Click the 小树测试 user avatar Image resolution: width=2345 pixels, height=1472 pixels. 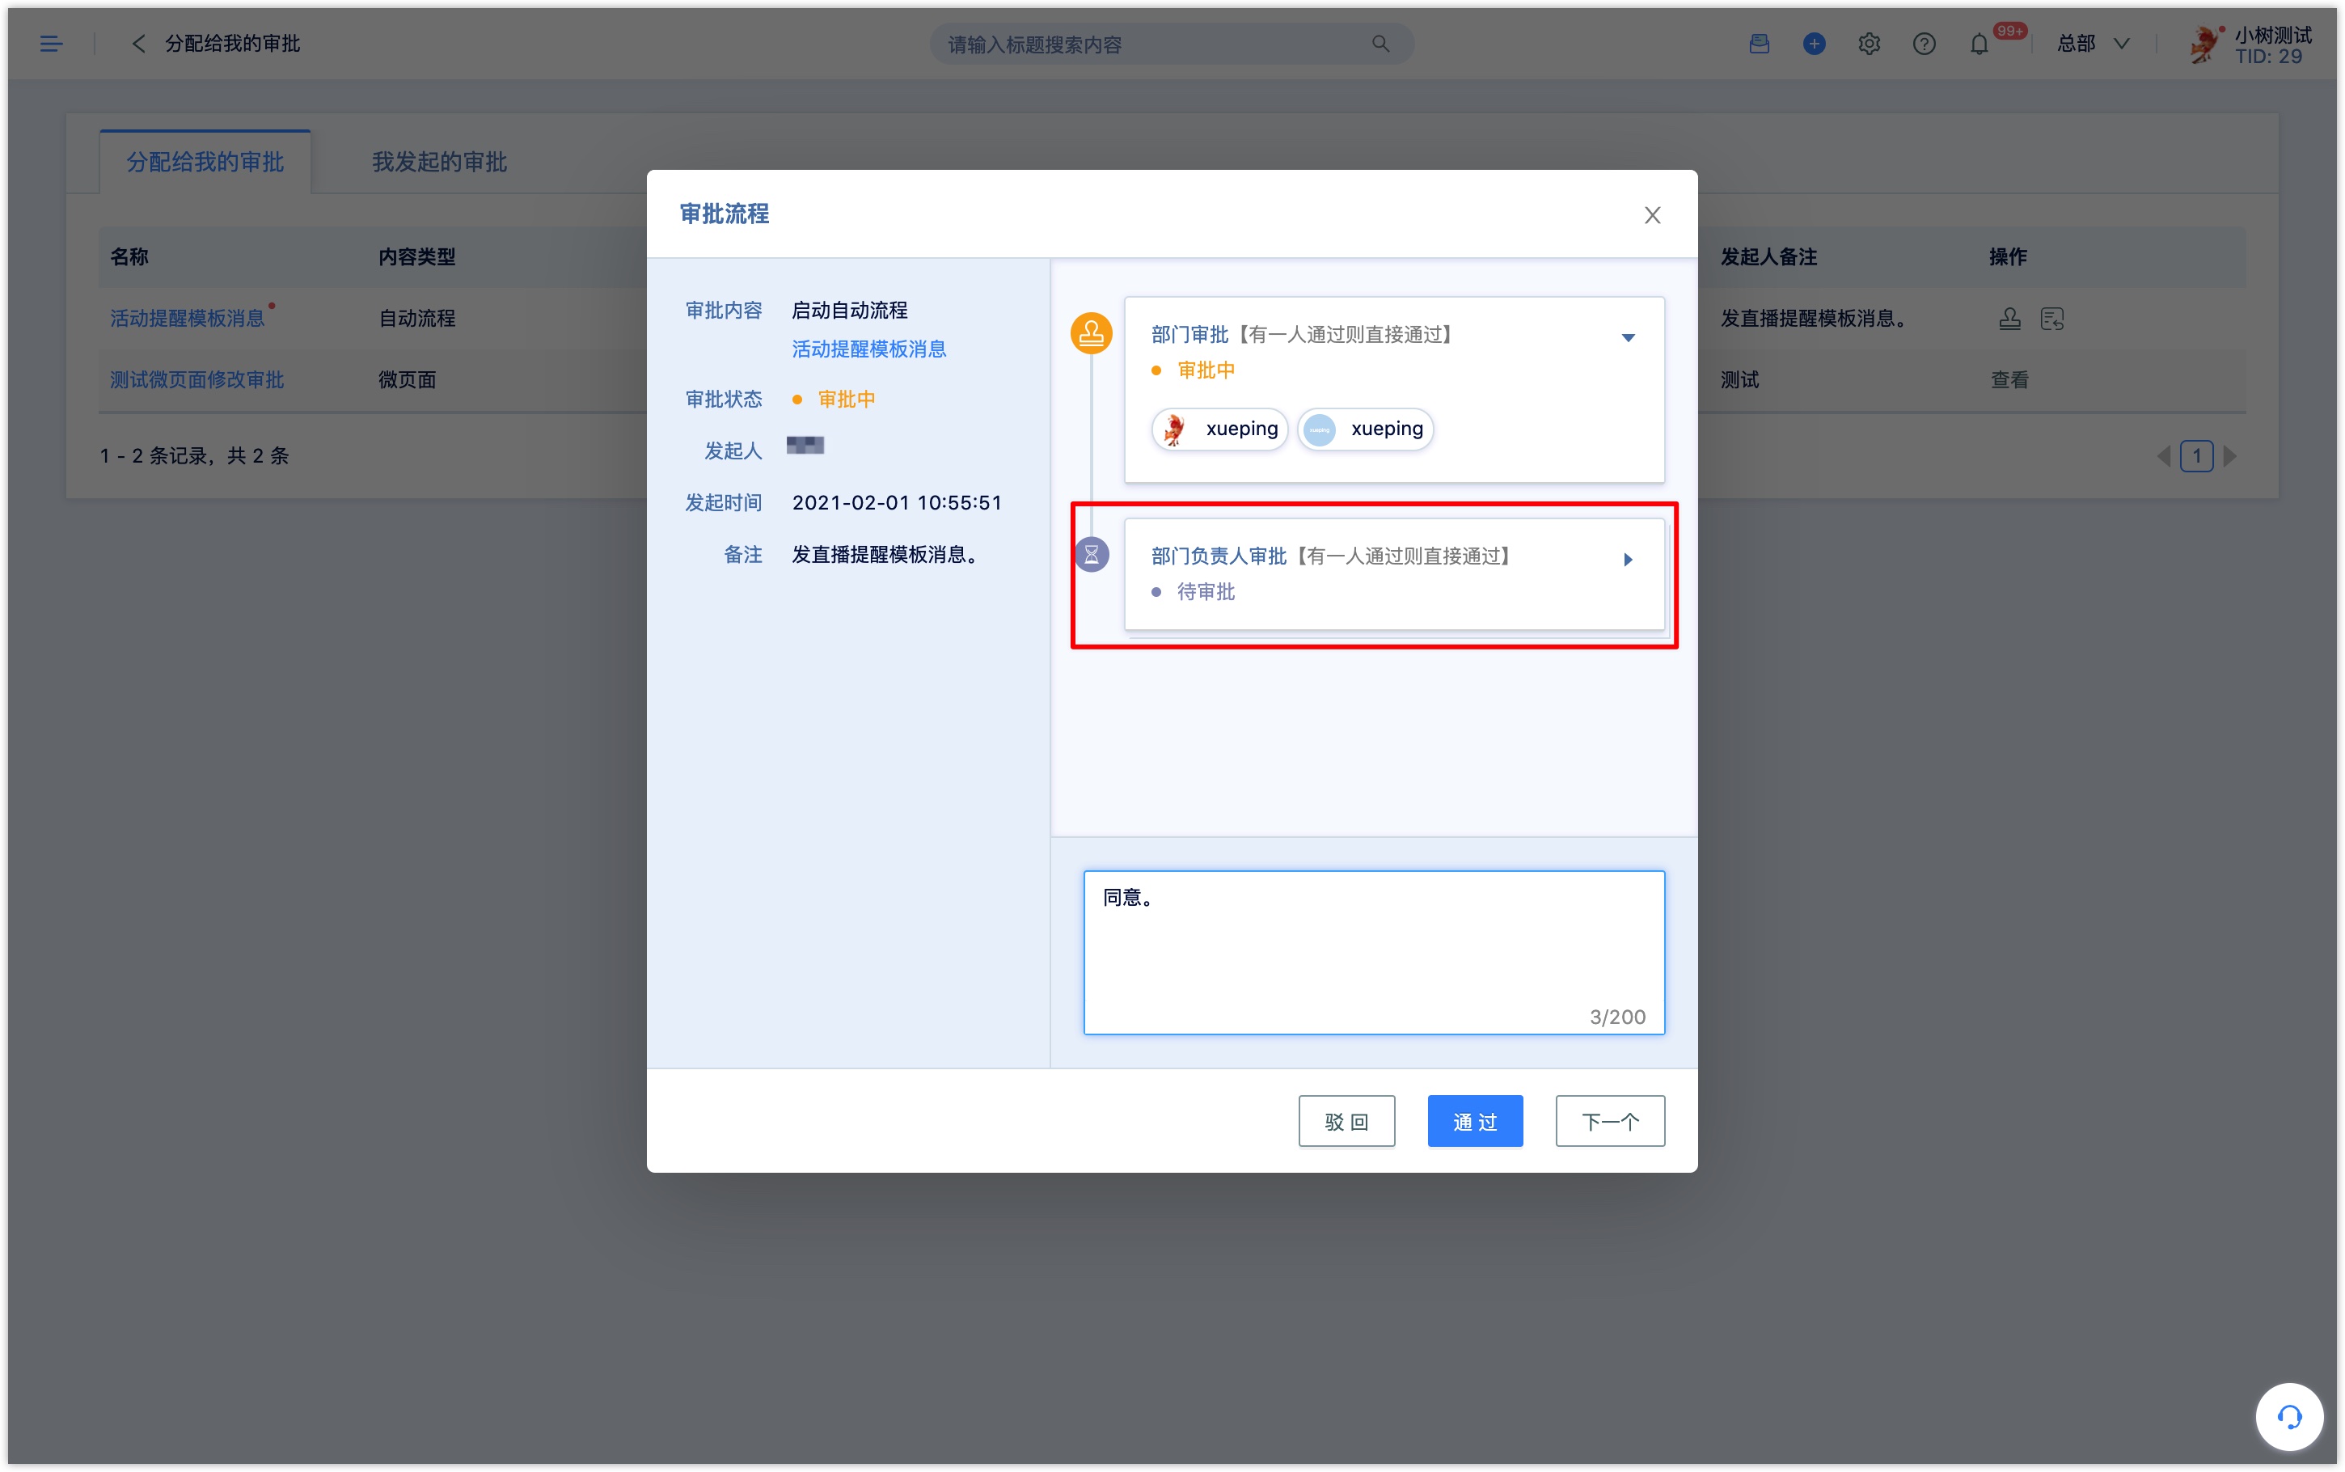pos(2204,44)
